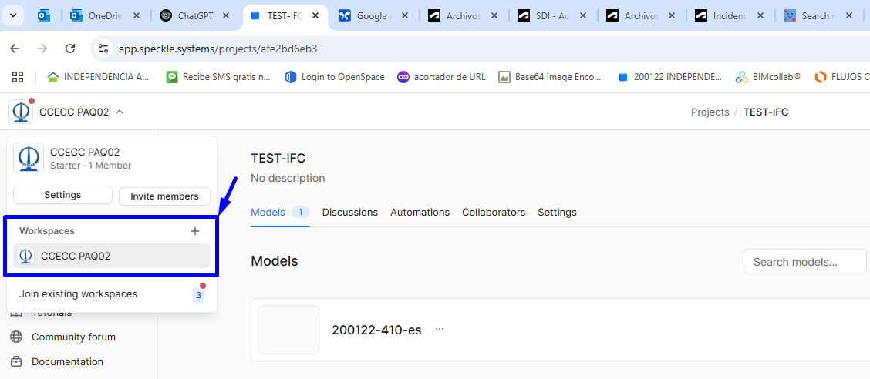Click the workspace Settings button
The height and width of the screenshot is (379, 870).
pos(62,195)
